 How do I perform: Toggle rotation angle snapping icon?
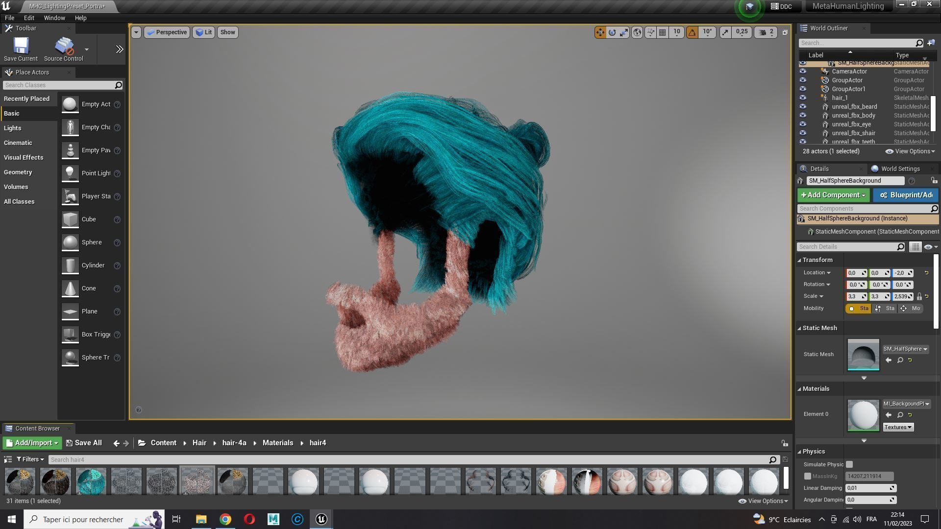click(692, 32)
